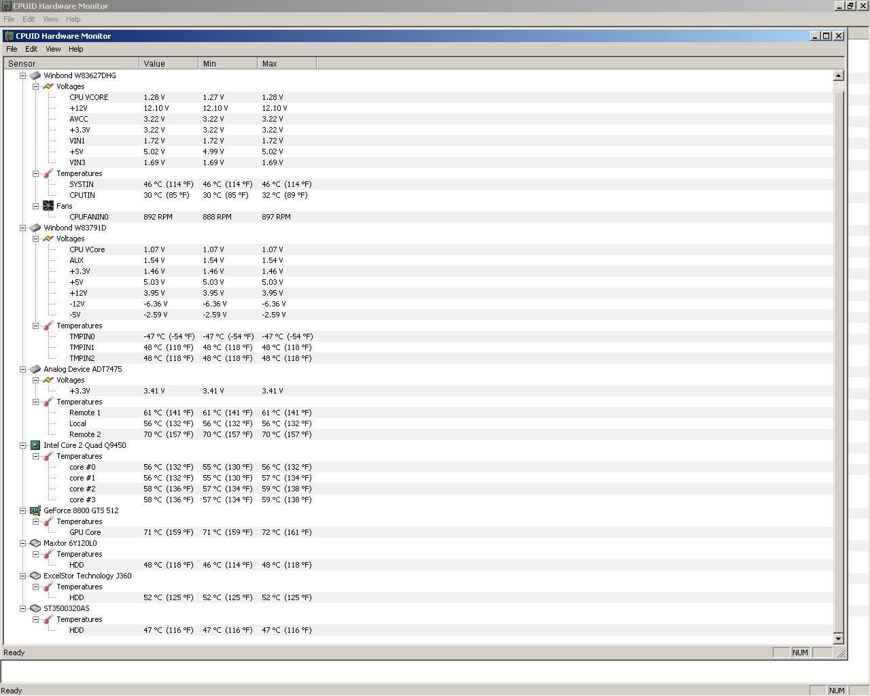The image size is (870, 696).
Task: Select the AVCC voltage row
Action: (x=419, y=119)
